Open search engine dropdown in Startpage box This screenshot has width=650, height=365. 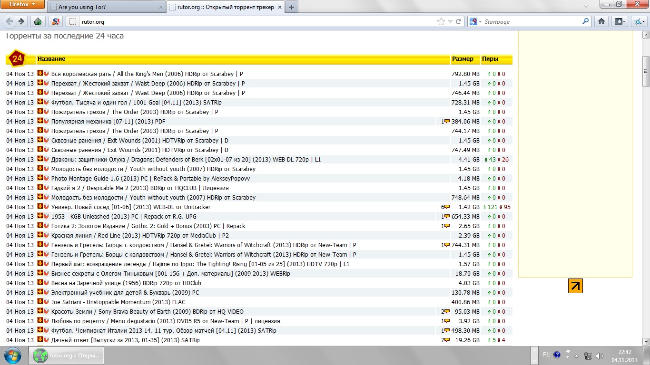click(475, 21)
